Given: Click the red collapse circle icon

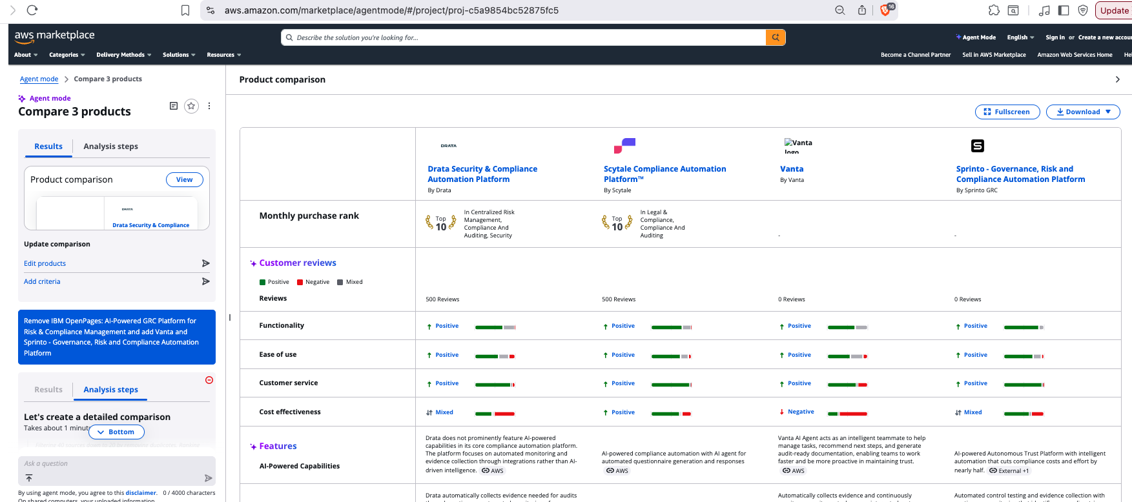Looking at the screenshot, I should (209, 380).
